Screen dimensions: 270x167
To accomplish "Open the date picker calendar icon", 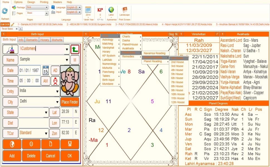I will point(46,70).
